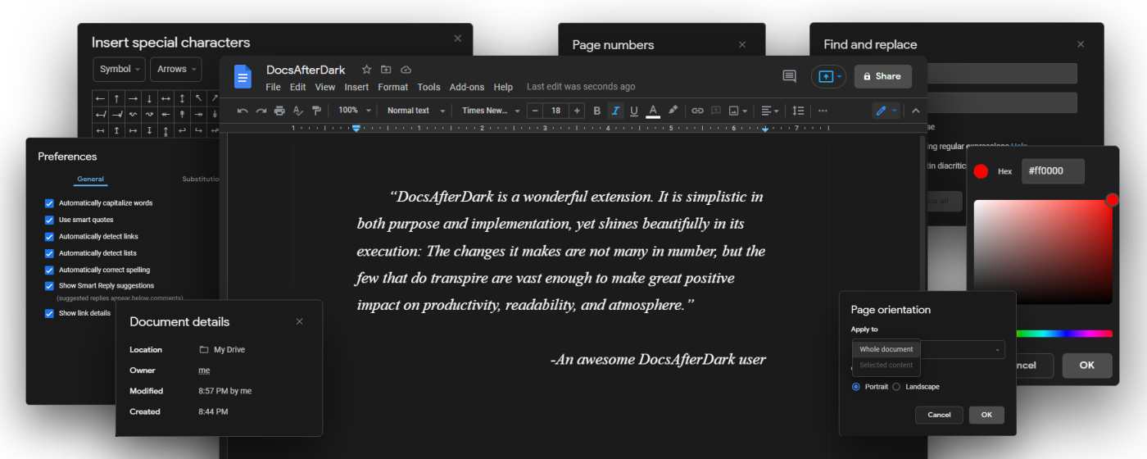Star the DocsAfterDark document
Viewport: 1147px width, 459px height.
366,70
